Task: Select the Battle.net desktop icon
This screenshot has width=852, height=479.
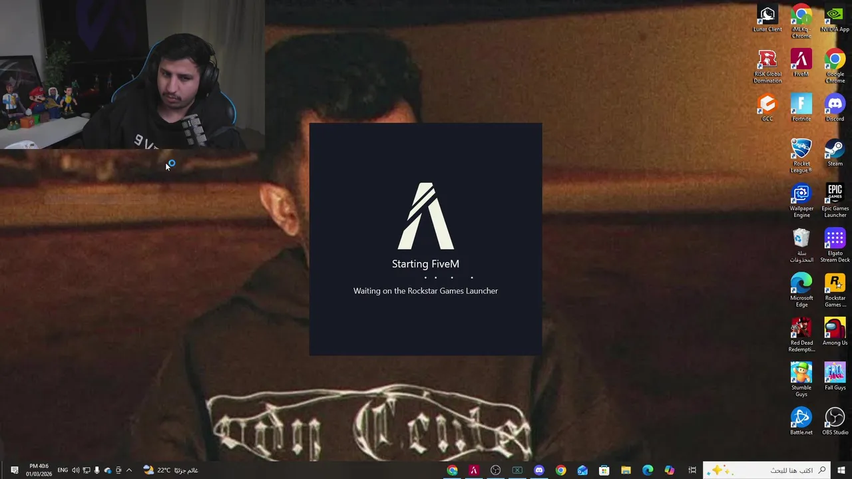Action: tap(801, 422)
